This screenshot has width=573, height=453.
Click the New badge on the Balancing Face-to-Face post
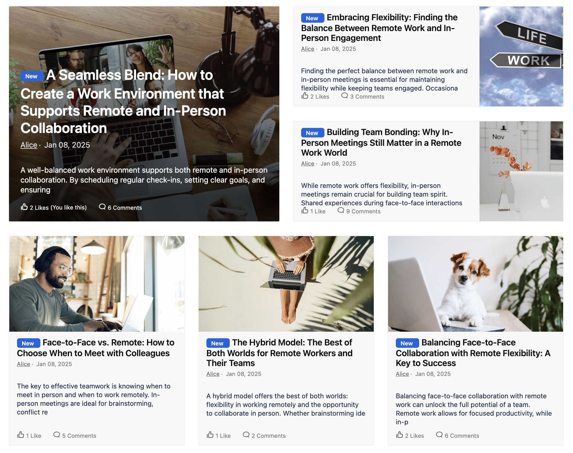[x=407, y=343]
